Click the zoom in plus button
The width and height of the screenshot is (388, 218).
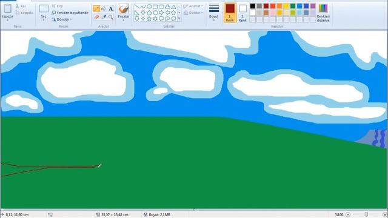385,214
